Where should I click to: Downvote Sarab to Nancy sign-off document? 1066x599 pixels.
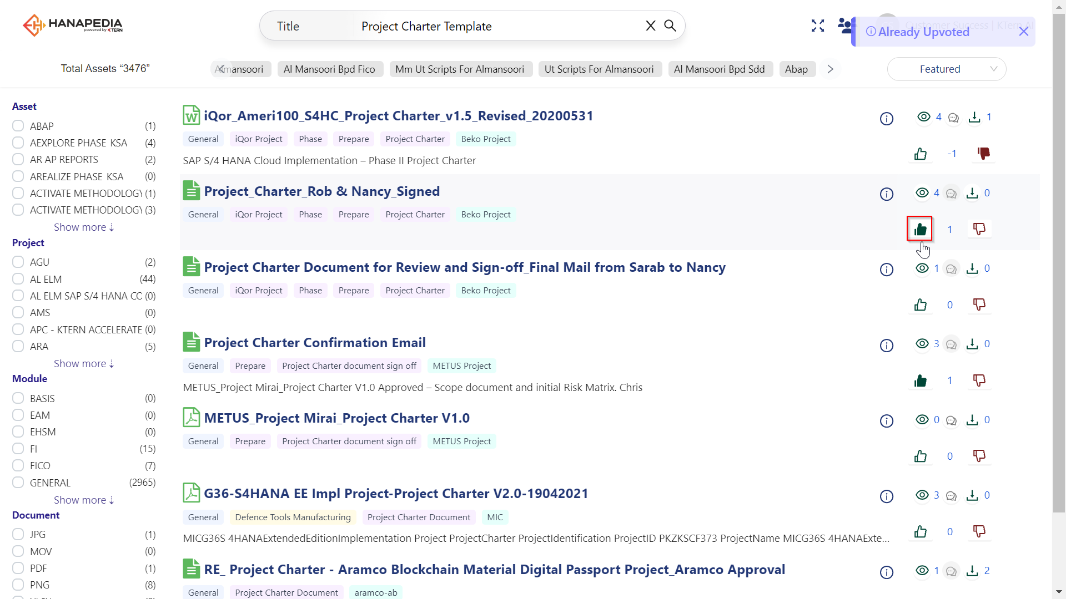pyautogui.click(x=979, y=305)
